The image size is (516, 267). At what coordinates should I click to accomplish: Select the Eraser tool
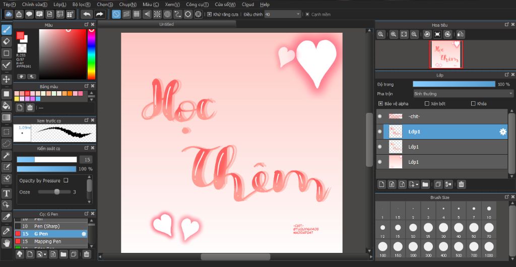click(7, 41)
